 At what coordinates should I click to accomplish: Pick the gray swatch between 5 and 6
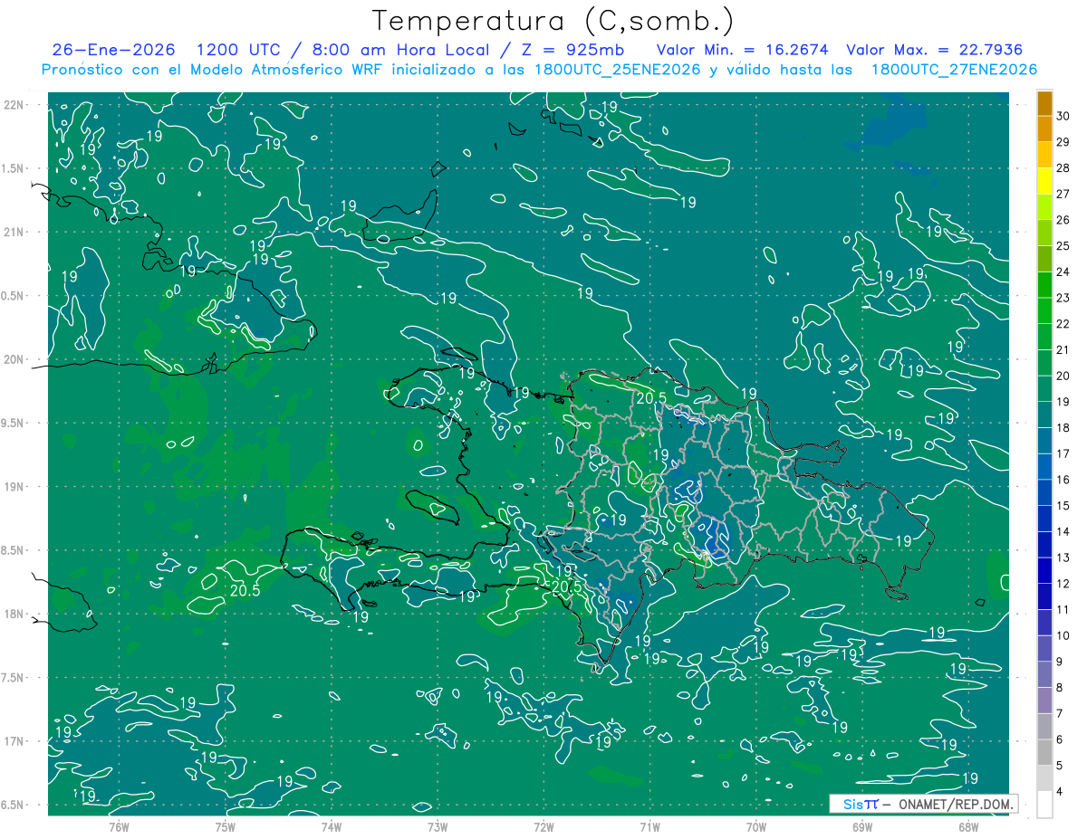[1044, 752]
